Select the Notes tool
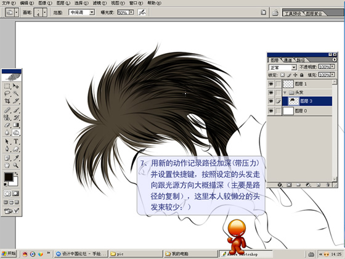This screenshot has height=259, width=345. (x=7, y=158)
